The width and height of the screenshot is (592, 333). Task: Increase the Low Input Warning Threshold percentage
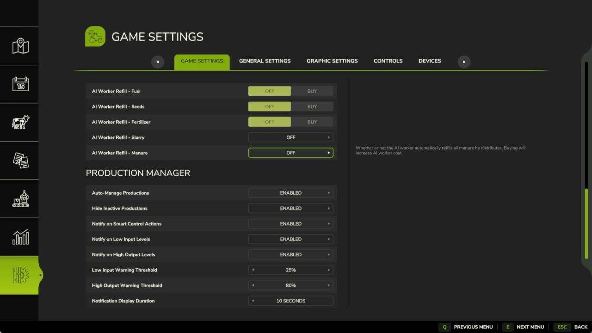[x=328, y=270]
